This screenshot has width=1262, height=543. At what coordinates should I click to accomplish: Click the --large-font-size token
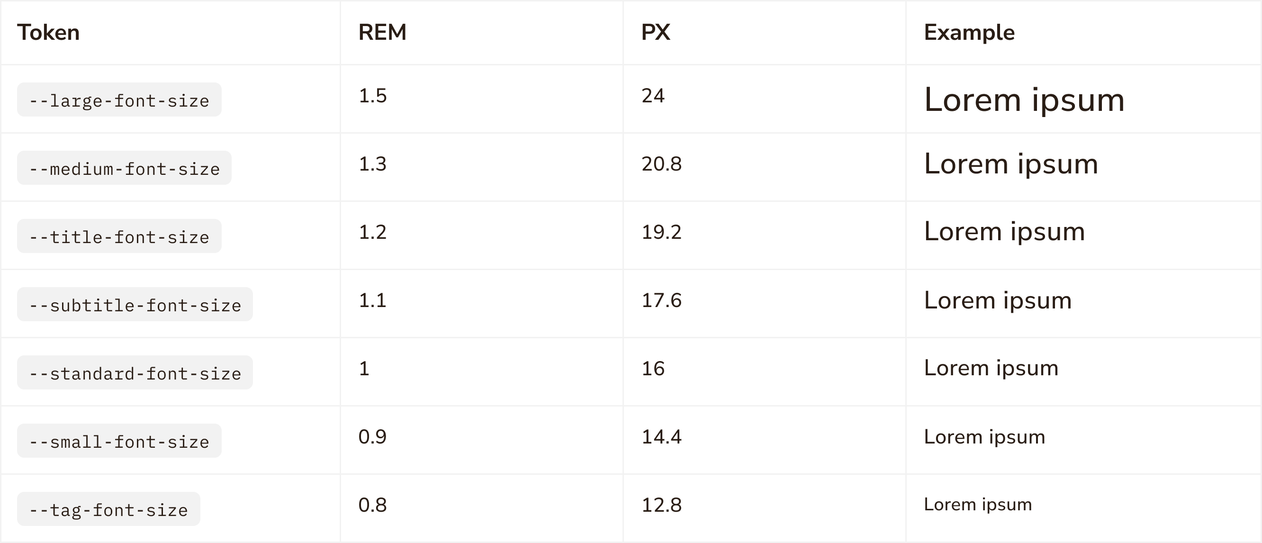point(119,100)
